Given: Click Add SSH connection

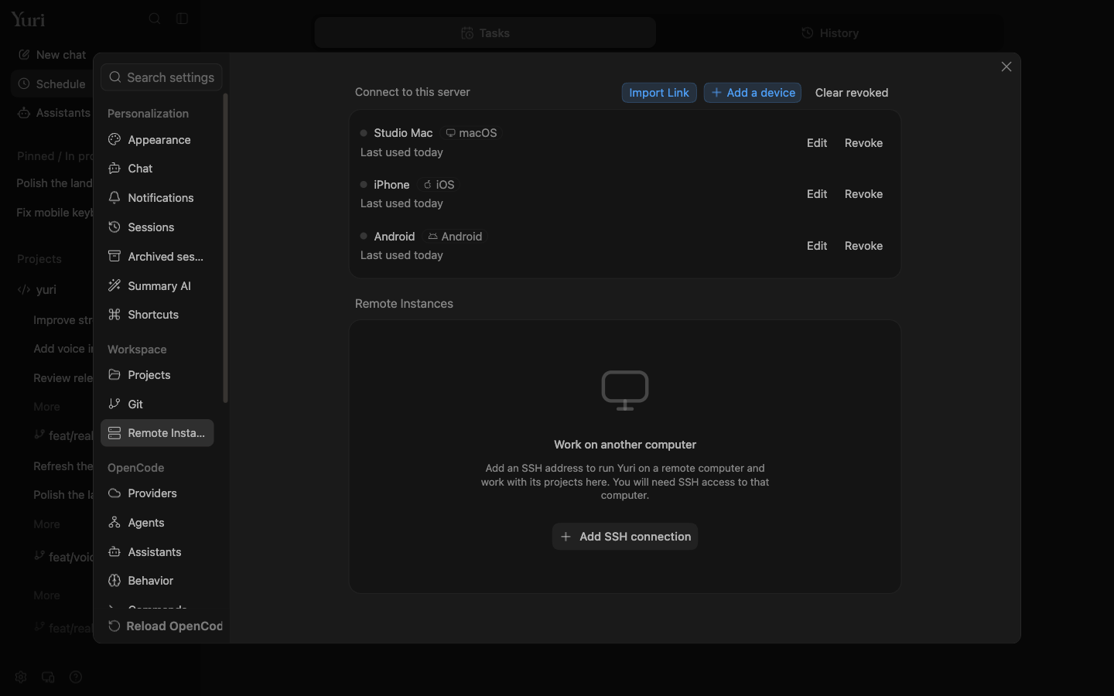Looking at the screenshot, I should pos(625,537).
